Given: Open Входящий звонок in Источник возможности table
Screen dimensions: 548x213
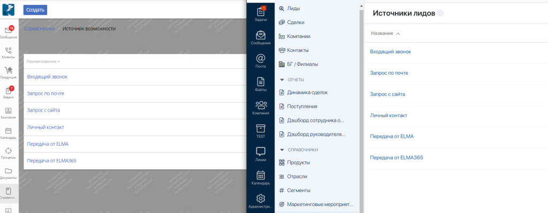Looking at the screenshot, I should pos(47,77).
